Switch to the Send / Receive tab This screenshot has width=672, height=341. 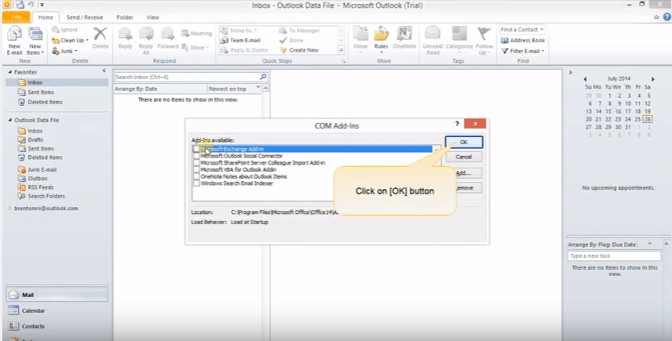pyautogui.click(x=85, y=17)
